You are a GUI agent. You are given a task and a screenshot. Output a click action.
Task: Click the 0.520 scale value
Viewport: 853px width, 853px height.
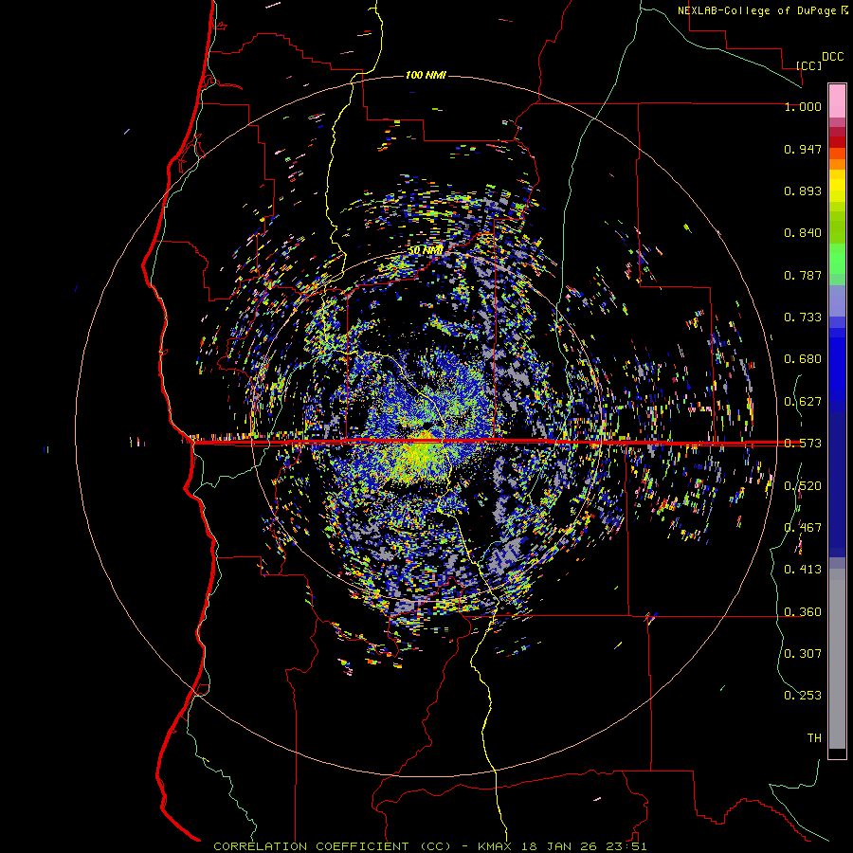[803, 486]
